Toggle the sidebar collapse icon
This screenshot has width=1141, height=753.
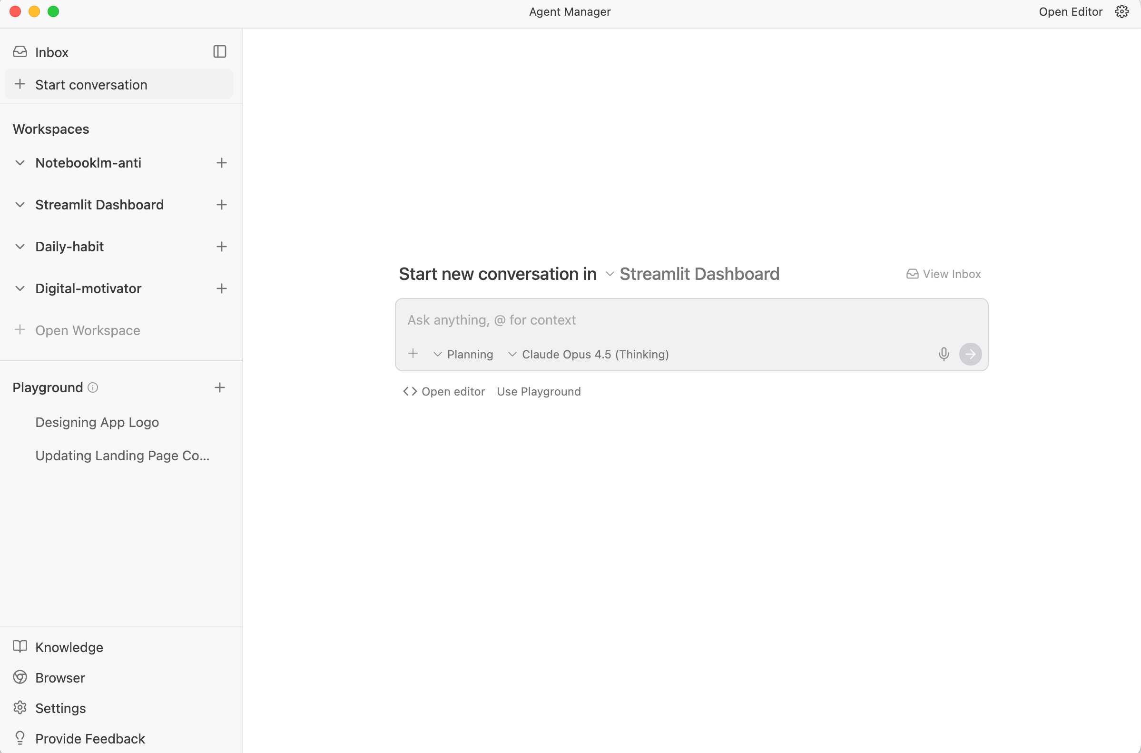219,51
